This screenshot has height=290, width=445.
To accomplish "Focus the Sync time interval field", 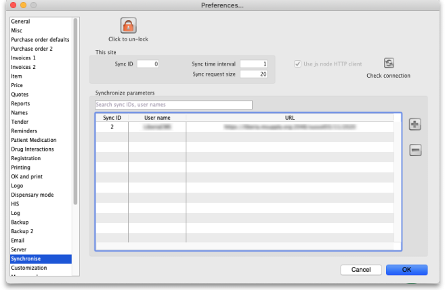I will coord(253,64).
